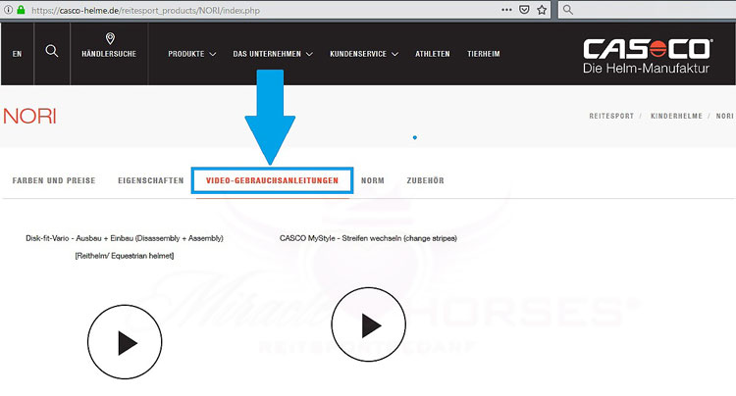Save page to Pocket icon
Image resolution: width=736 pixels, height=396 pixels.
524,10
